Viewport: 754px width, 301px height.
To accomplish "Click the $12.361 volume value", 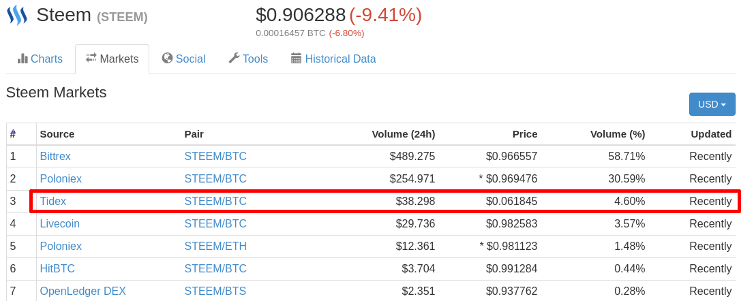I will point(415,247).
